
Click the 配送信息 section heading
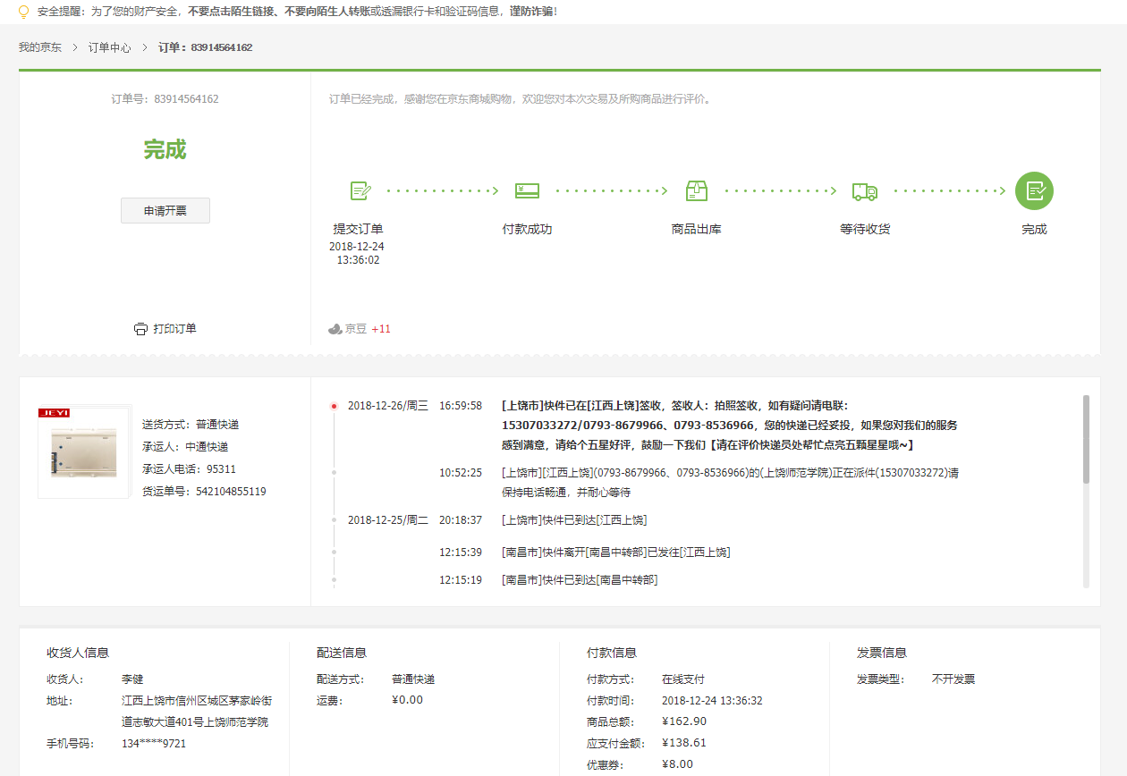(x=342, y=653)
